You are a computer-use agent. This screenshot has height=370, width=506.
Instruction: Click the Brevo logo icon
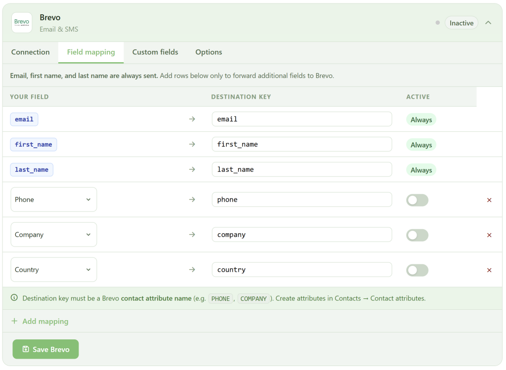[x=22, y=23]
